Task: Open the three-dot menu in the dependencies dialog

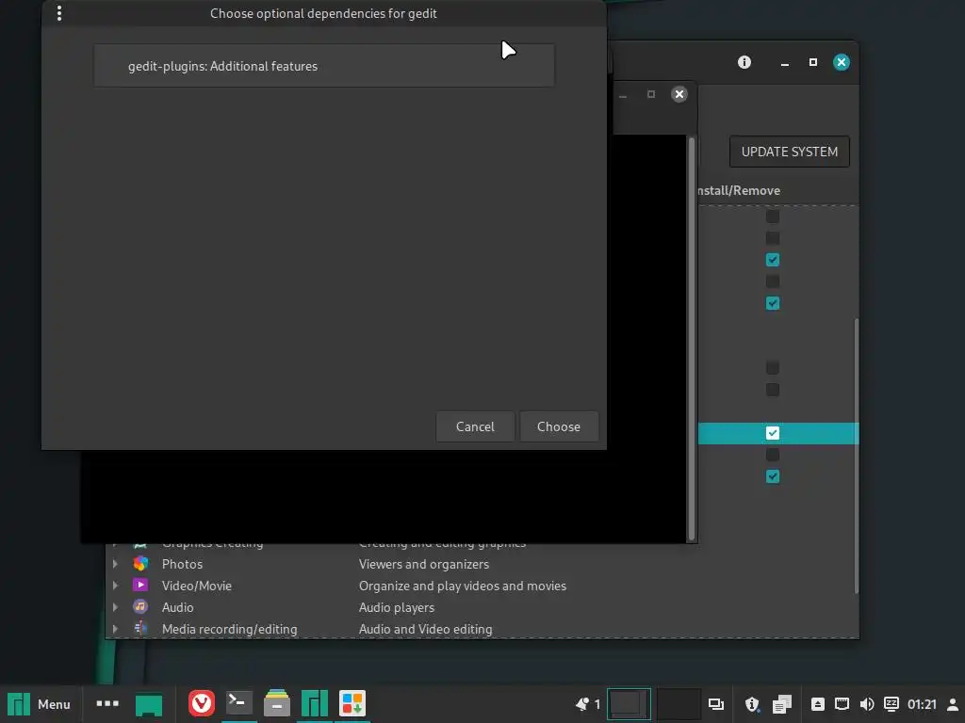Action: coord(59,13)
